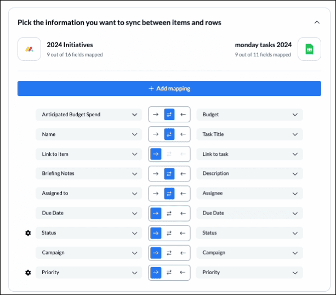Screen dimensions: 336x295
Task: Click '9 out of 11 fields mapped' text
Action: (263, 55)
